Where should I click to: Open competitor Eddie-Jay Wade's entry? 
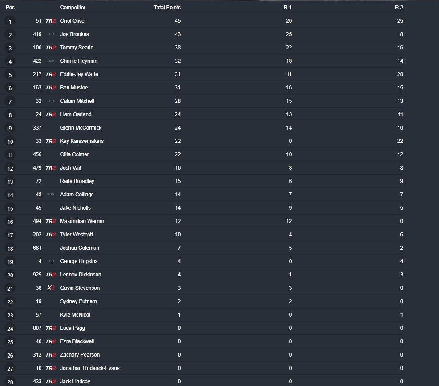[79, 74]
